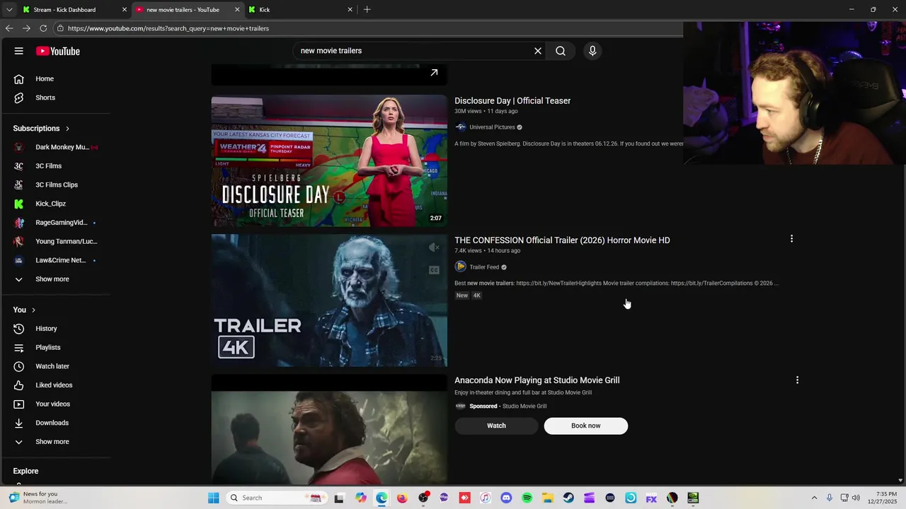Click the Book now button
906x509 pixels.
[x=585, y=426]
